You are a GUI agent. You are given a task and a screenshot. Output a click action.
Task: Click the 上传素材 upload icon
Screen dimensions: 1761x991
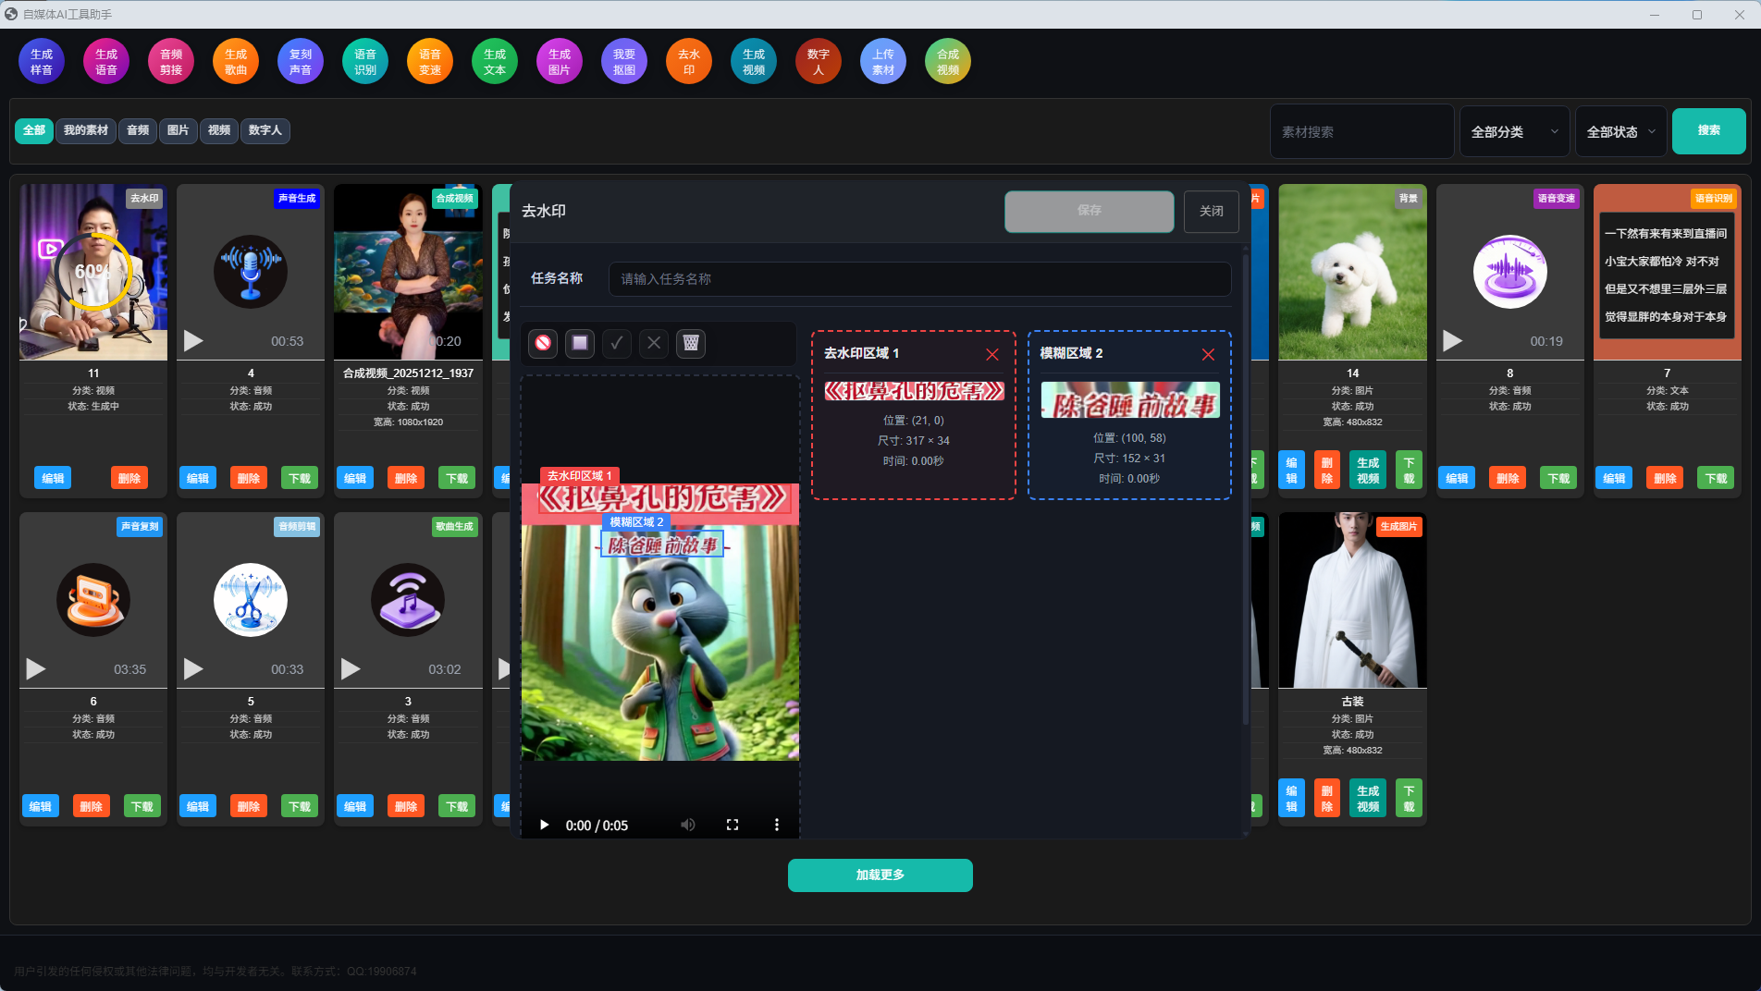[883, 62]
